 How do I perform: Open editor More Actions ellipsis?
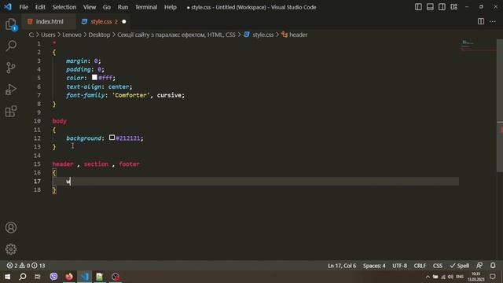point(493,21)
